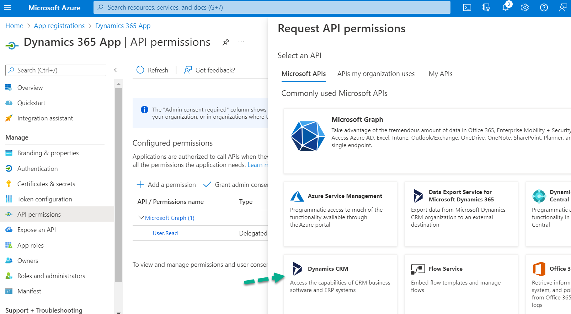Go to App registrations breadcrumb
Image resolution: width=571 pixels, height=314 pixels.
pyautogui.click(x=59, y=26)
